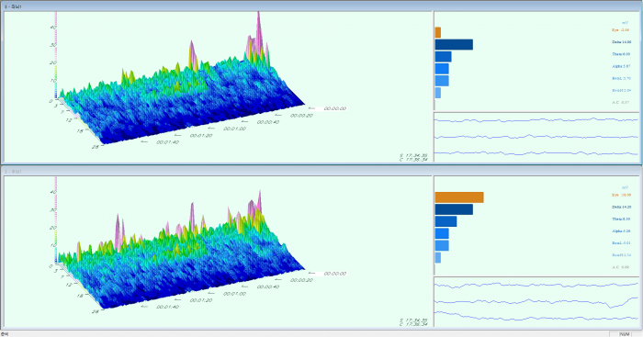The image size is (643, 337).
Task: Click the 'Delta 14.80' value label
Action: 621,42
